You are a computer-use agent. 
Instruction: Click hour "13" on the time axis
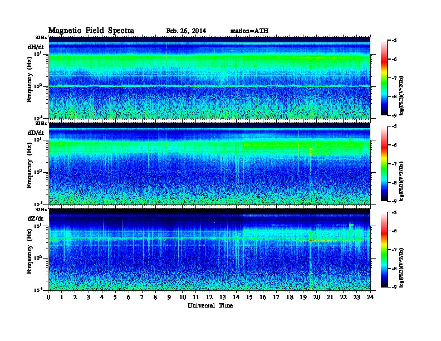click(x=223, y=297)
